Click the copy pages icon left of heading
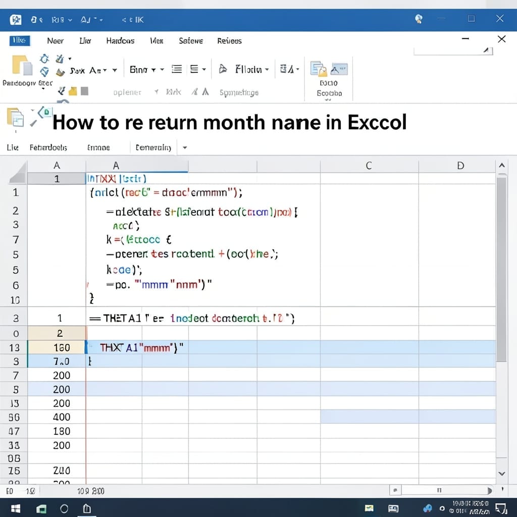The height and width of the screenshot is (517, 517). pos(16,117)
